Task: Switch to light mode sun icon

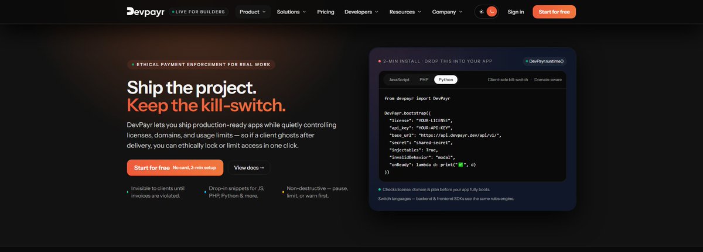Action: [x=482, y=12]
